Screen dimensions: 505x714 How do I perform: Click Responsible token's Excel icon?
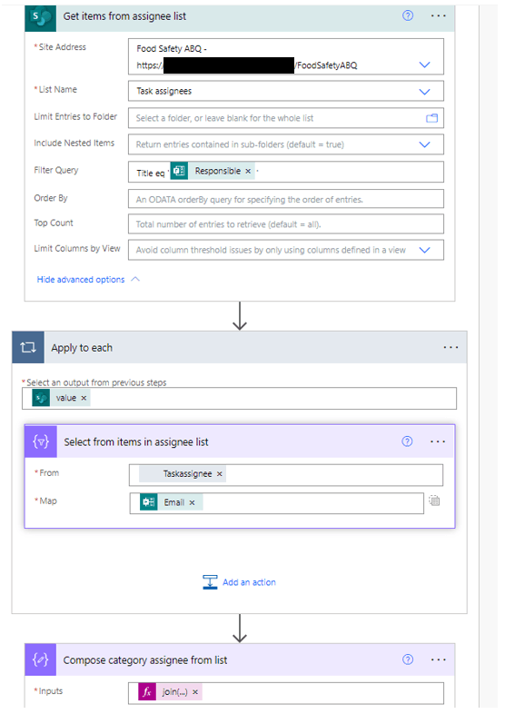click(x=179, y=171)
